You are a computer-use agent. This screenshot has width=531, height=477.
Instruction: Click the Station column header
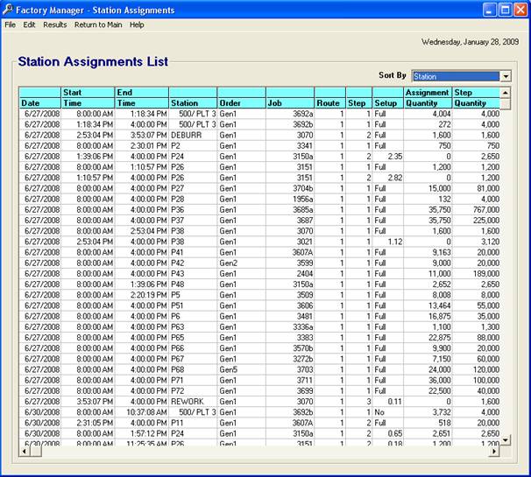coord(193,98)
